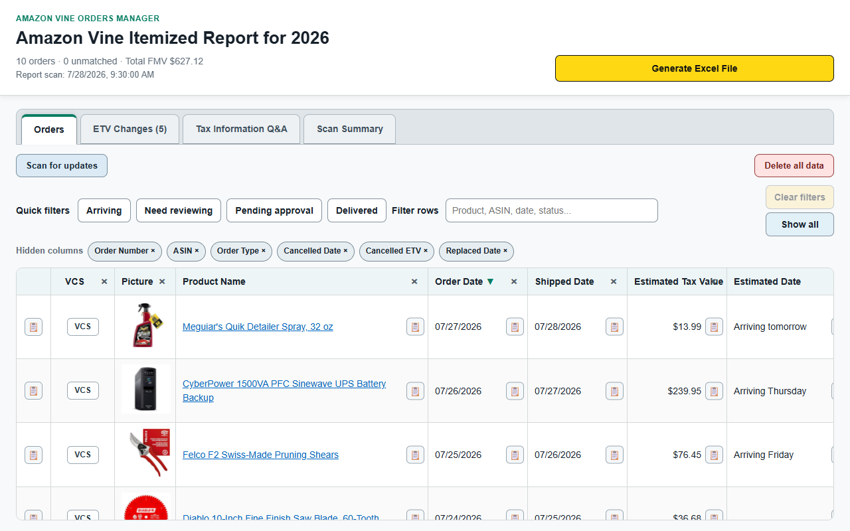
Task: Click the VCS button in Felco row
Action: pos(83,455)
